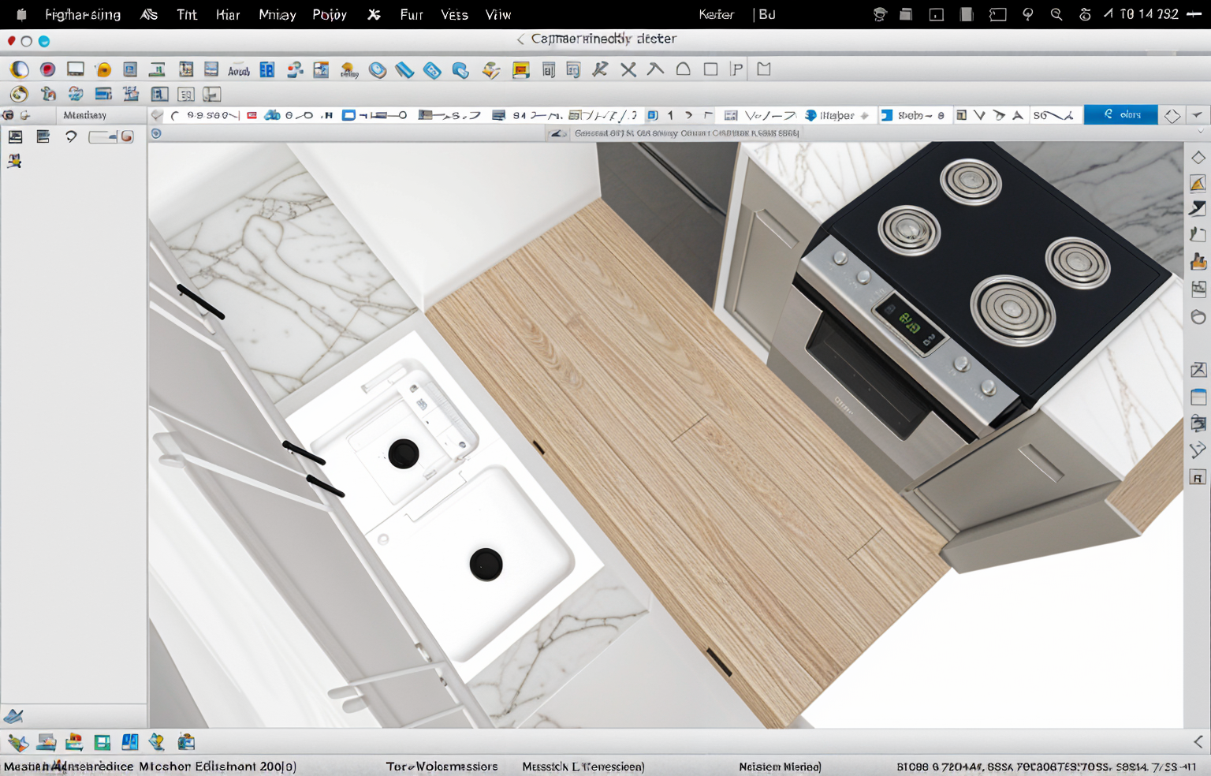This screenshot has width=1211, height=776.
Task: Click the green square icon in bottom toolbar
Action: coord(102,742)
